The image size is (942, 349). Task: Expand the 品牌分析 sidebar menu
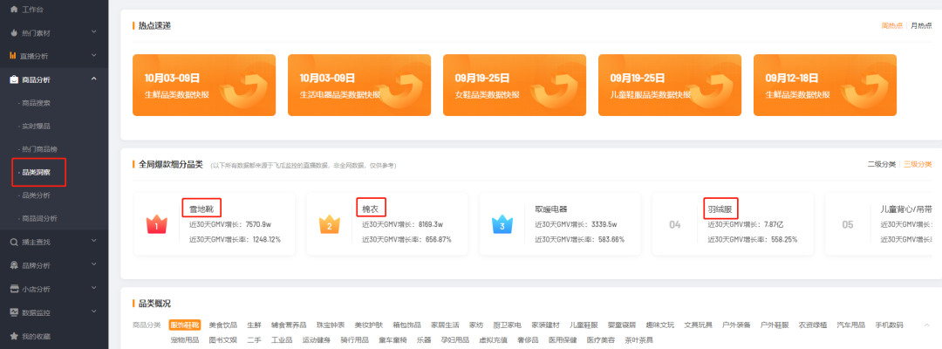click(93, 265)
